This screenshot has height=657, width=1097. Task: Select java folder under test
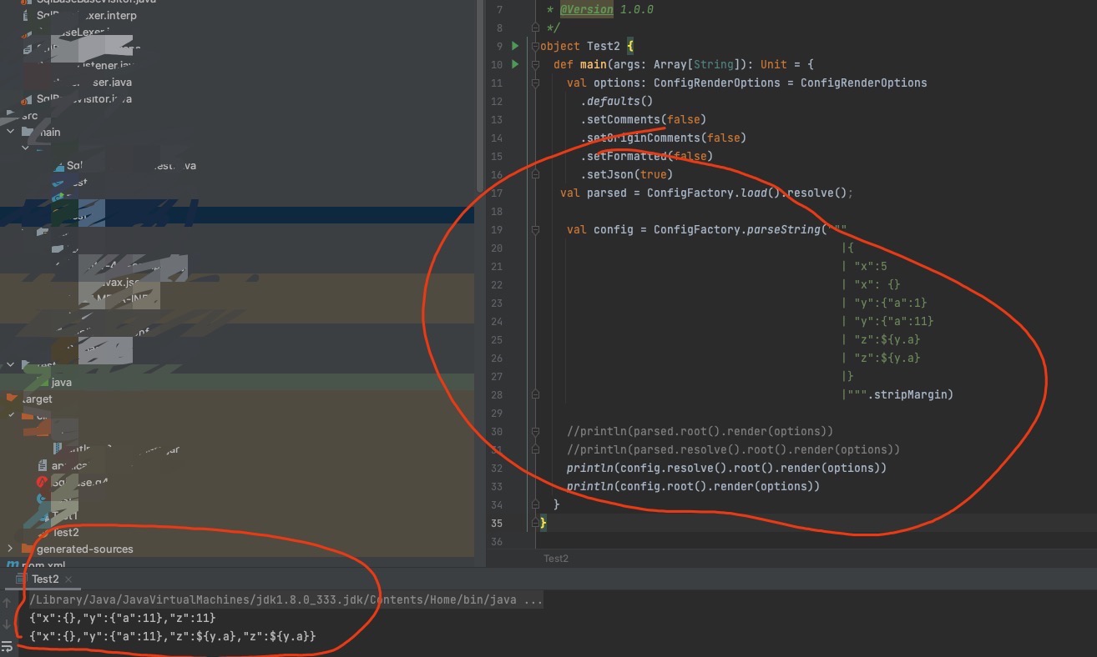coord(61,382)
